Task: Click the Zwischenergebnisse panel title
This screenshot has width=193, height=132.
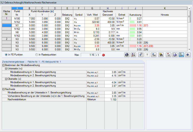Action: click(31, 62)
